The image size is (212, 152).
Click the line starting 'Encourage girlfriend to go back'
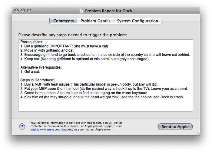pyautogui.click(x=105, y=55)
